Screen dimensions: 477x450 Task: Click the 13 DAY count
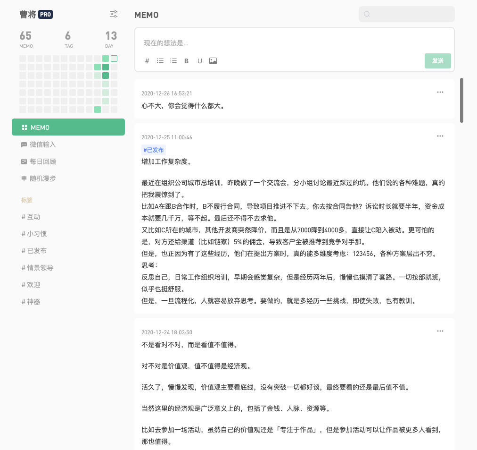pyautogui.click(x=110, y=39)
